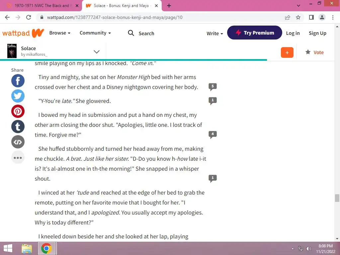Click the scrollbar down arrow
The width and height of the screenshot is (340, 255).
point(337,239)
